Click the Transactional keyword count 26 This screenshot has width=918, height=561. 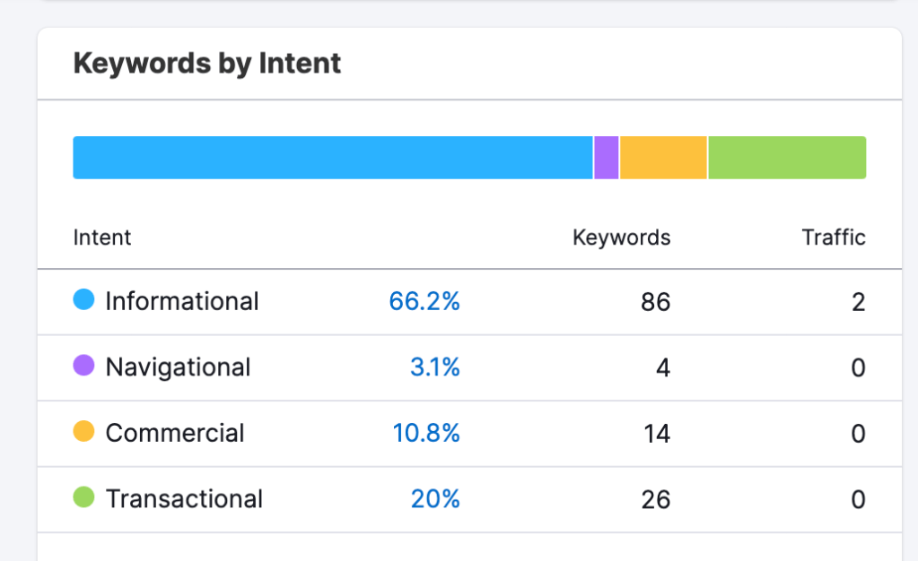click(x=656, y=499)
